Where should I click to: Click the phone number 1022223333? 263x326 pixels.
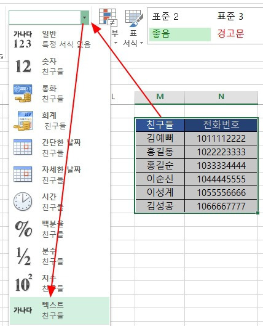(x=221, y=152)
